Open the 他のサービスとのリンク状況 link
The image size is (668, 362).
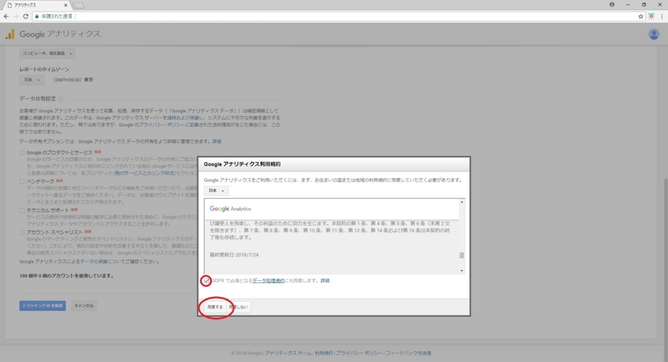(144, 173)
